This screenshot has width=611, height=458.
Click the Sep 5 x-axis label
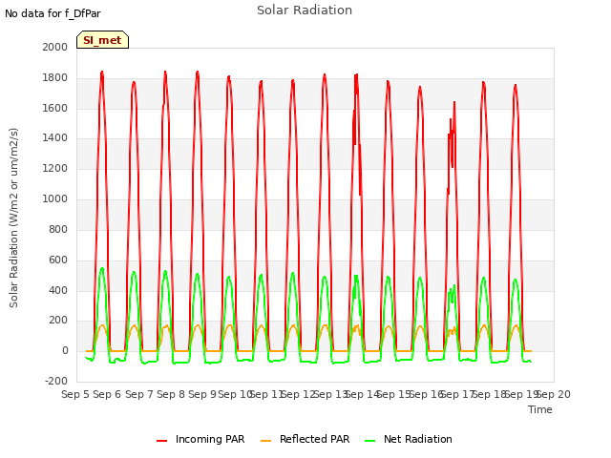point(75,394)
